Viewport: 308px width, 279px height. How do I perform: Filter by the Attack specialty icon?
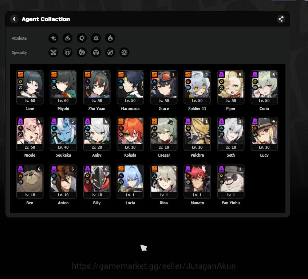[x=53, y=52]
